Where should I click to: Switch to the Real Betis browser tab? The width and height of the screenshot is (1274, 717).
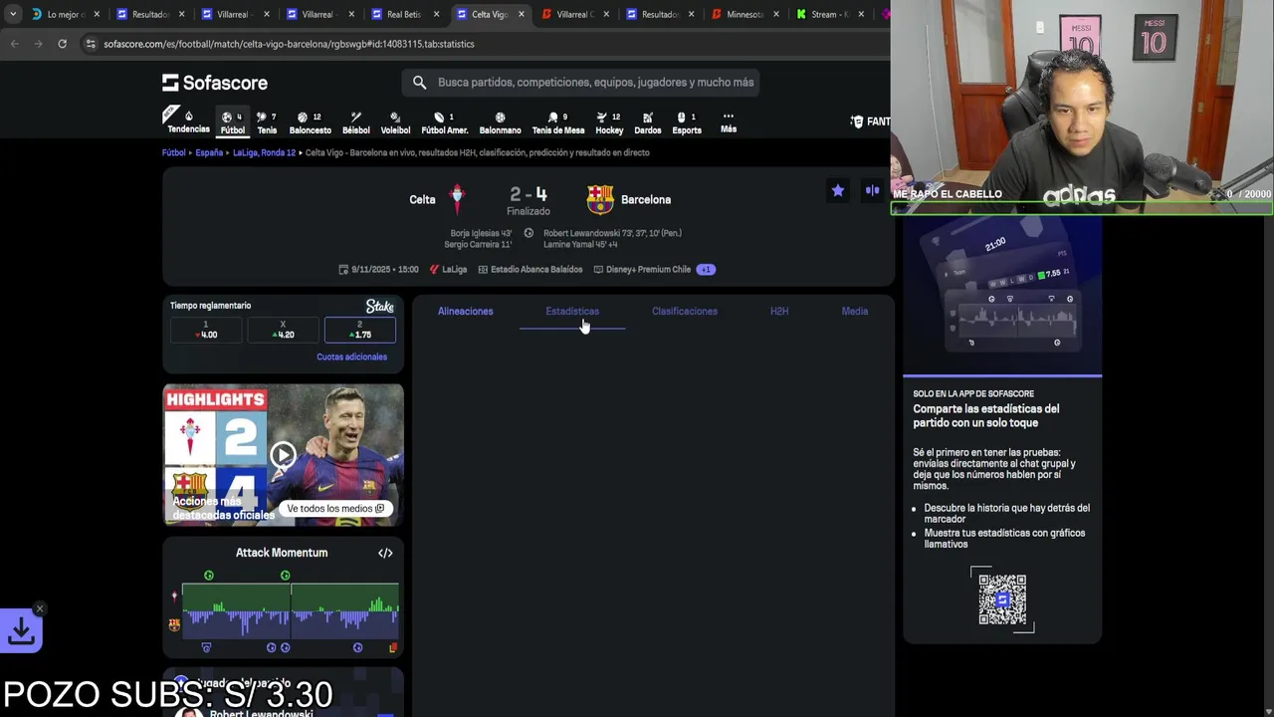[x=403, y=14]
